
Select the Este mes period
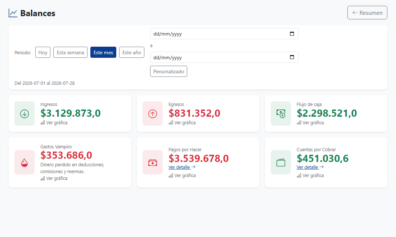click(x=103, y=52)
